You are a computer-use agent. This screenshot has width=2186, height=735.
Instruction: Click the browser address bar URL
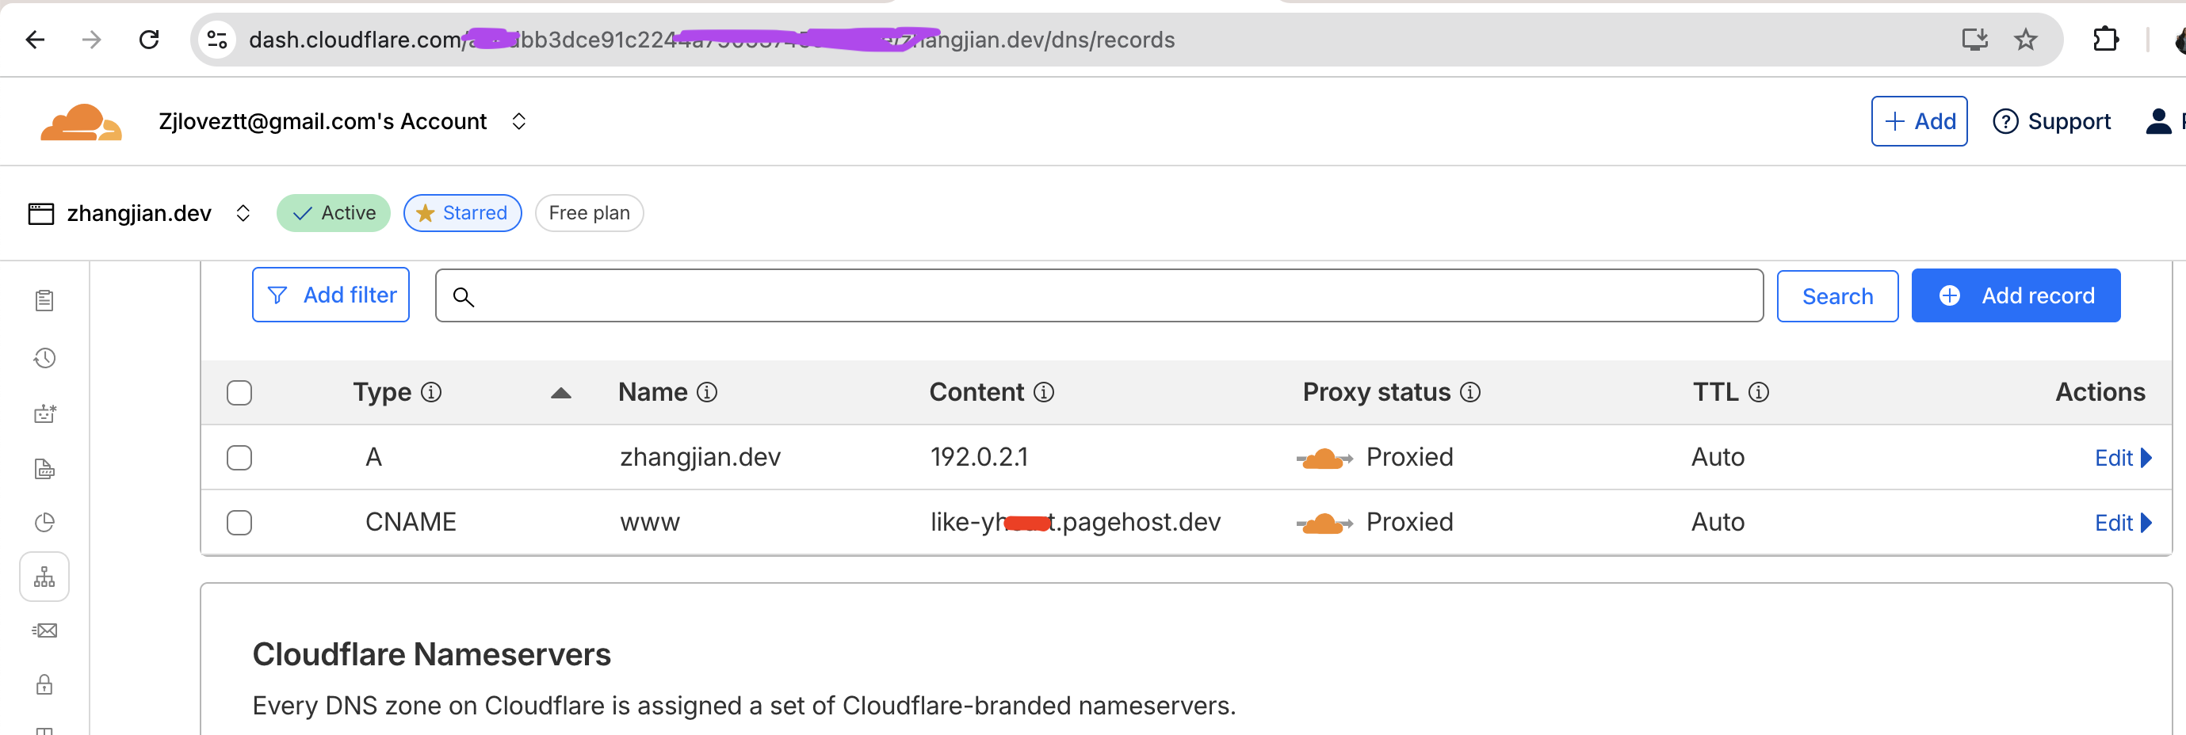711,39
